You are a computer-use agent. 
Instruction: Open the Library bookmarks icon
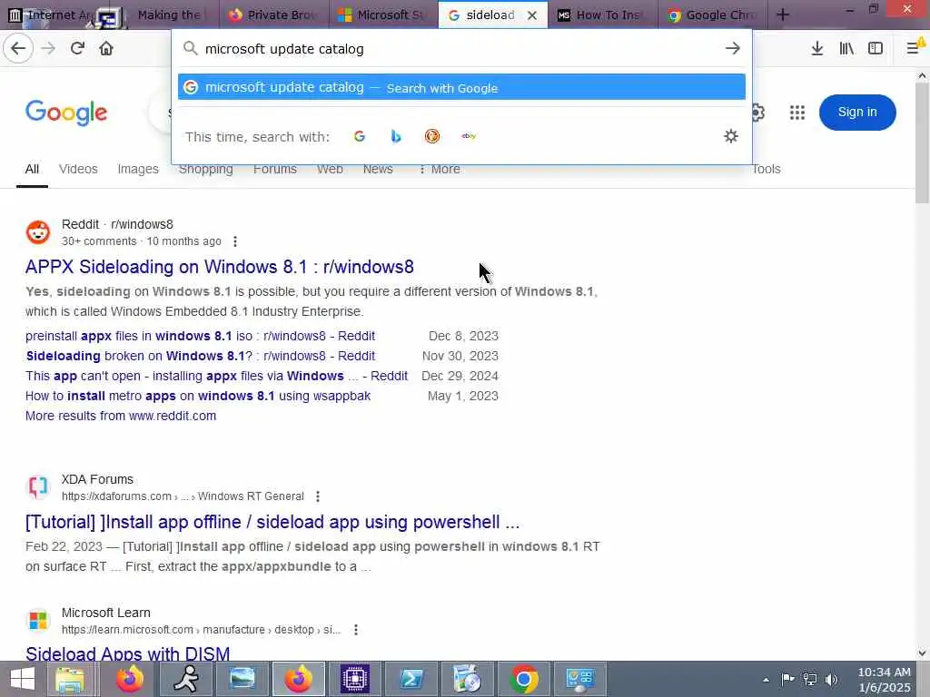pyautogui.click(x=846, y=48)
